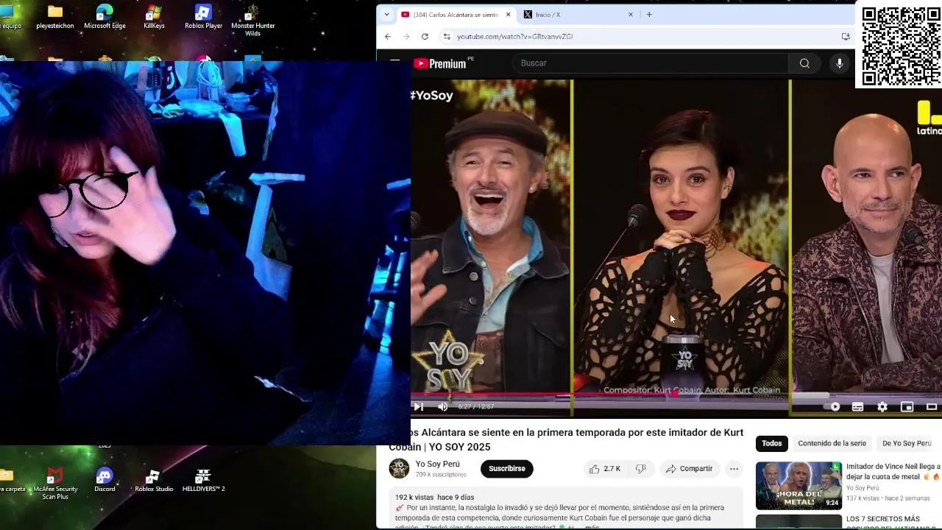Viewport: 942px width, 530px height.
Task: Open Microsoft Edge desktop shortcut
Action: pyautogui.click(x=105, y=17)
